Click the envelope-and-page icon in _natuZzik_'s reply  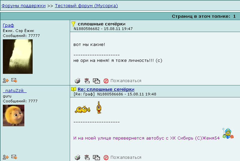(x=96, y=158)
